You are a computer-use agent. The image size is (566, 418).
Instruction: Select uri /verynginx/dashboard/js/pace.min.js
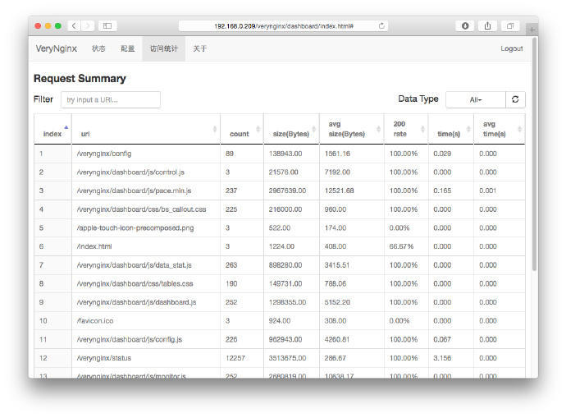pyautogui.click(x=134, y=191)
